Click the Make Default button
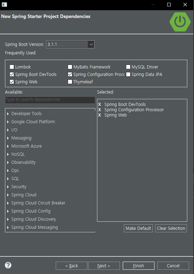 coord(138,228)
